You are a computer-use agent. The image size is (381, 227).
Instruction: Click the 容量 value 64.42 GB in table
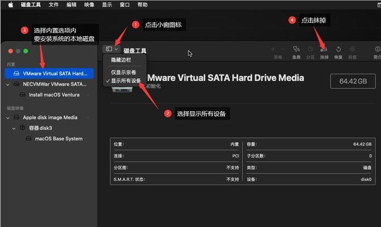coord(362,144)
